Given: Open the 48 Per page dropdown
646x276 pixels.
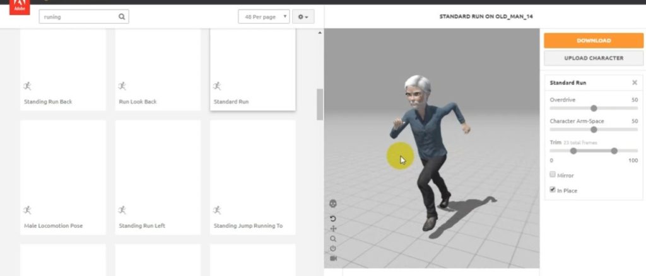Looking at the screenshot, I should pyautogui.click(x=264, y=17).
